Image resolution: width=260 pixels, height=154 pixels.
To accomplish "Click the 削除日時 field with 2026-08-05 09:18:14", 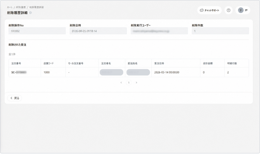I will click(98, 31).
